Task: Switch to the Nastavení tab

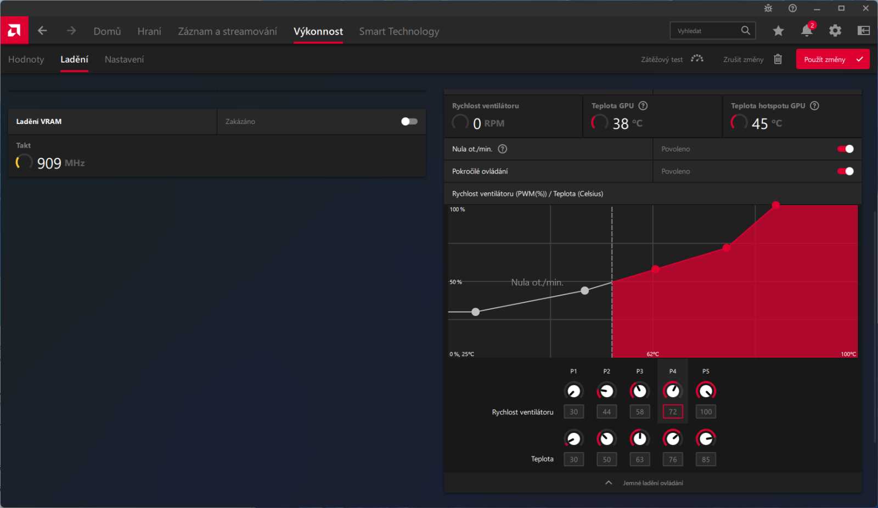Action: pos(124,59)
